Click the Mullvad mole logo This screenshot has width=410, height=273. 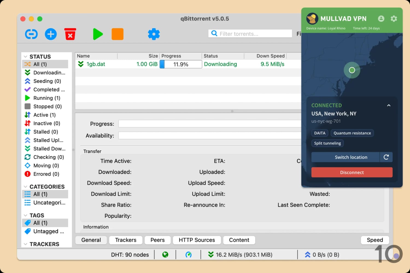(x=312, y=19)
